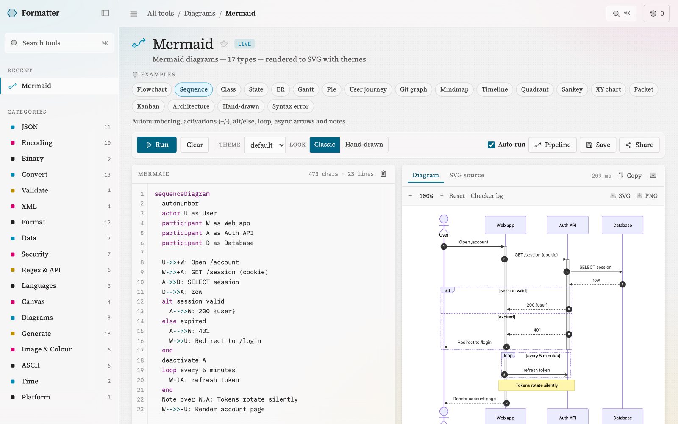The image size is (678, 424).
Task: Clear the editor contents
Action: tap(195, 145)
